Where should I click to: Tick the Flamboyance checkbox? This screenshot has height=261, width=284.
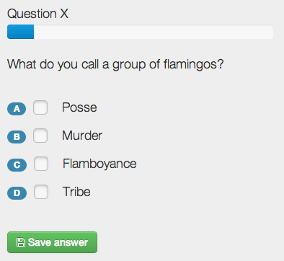tap(41, 164)
